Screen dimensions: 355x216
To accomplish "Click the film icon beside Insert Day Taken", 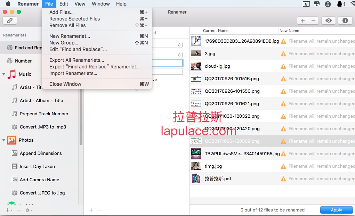I will click(15, 166).
